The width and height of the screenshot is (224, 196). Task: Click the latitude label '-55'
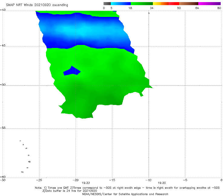coord(3,128)
